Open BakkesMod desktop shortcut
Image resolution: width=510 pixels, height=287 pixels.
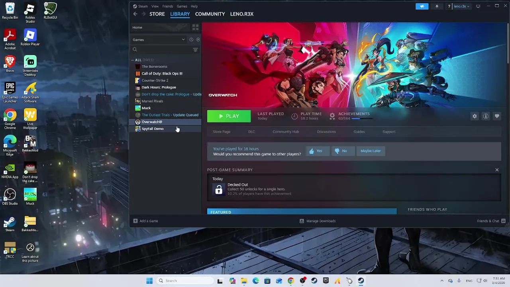coord(30,143)
